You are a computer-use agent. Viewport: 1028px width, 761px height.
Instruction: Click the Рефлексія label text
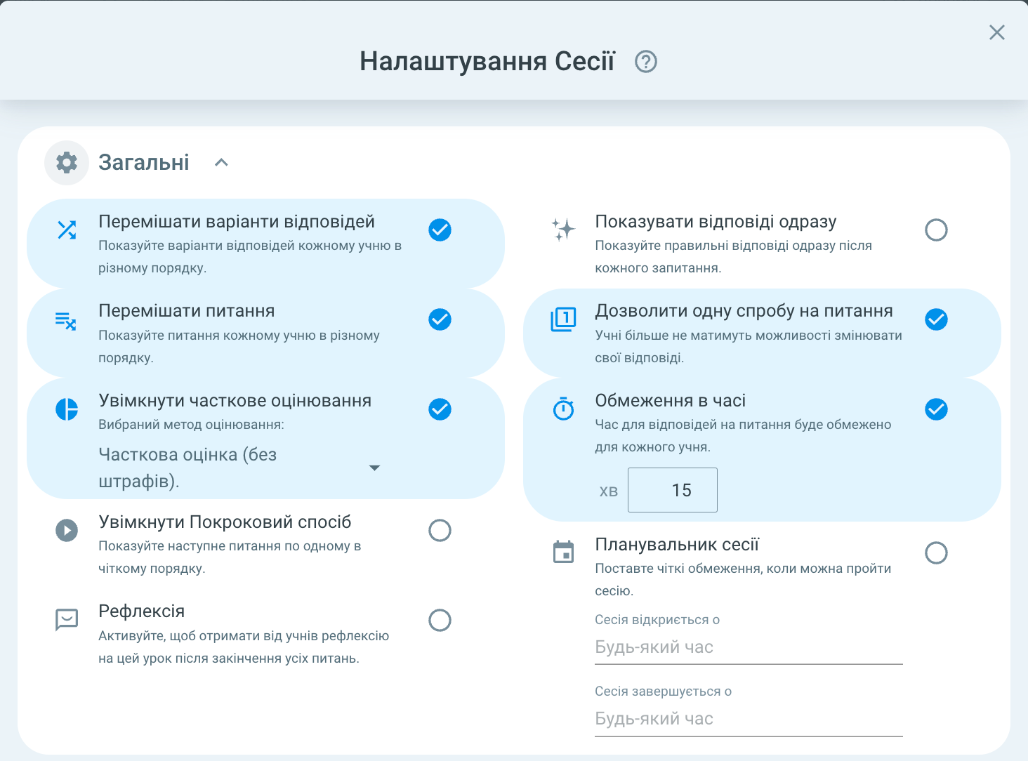pyautogui.click(x=142, y=611)
